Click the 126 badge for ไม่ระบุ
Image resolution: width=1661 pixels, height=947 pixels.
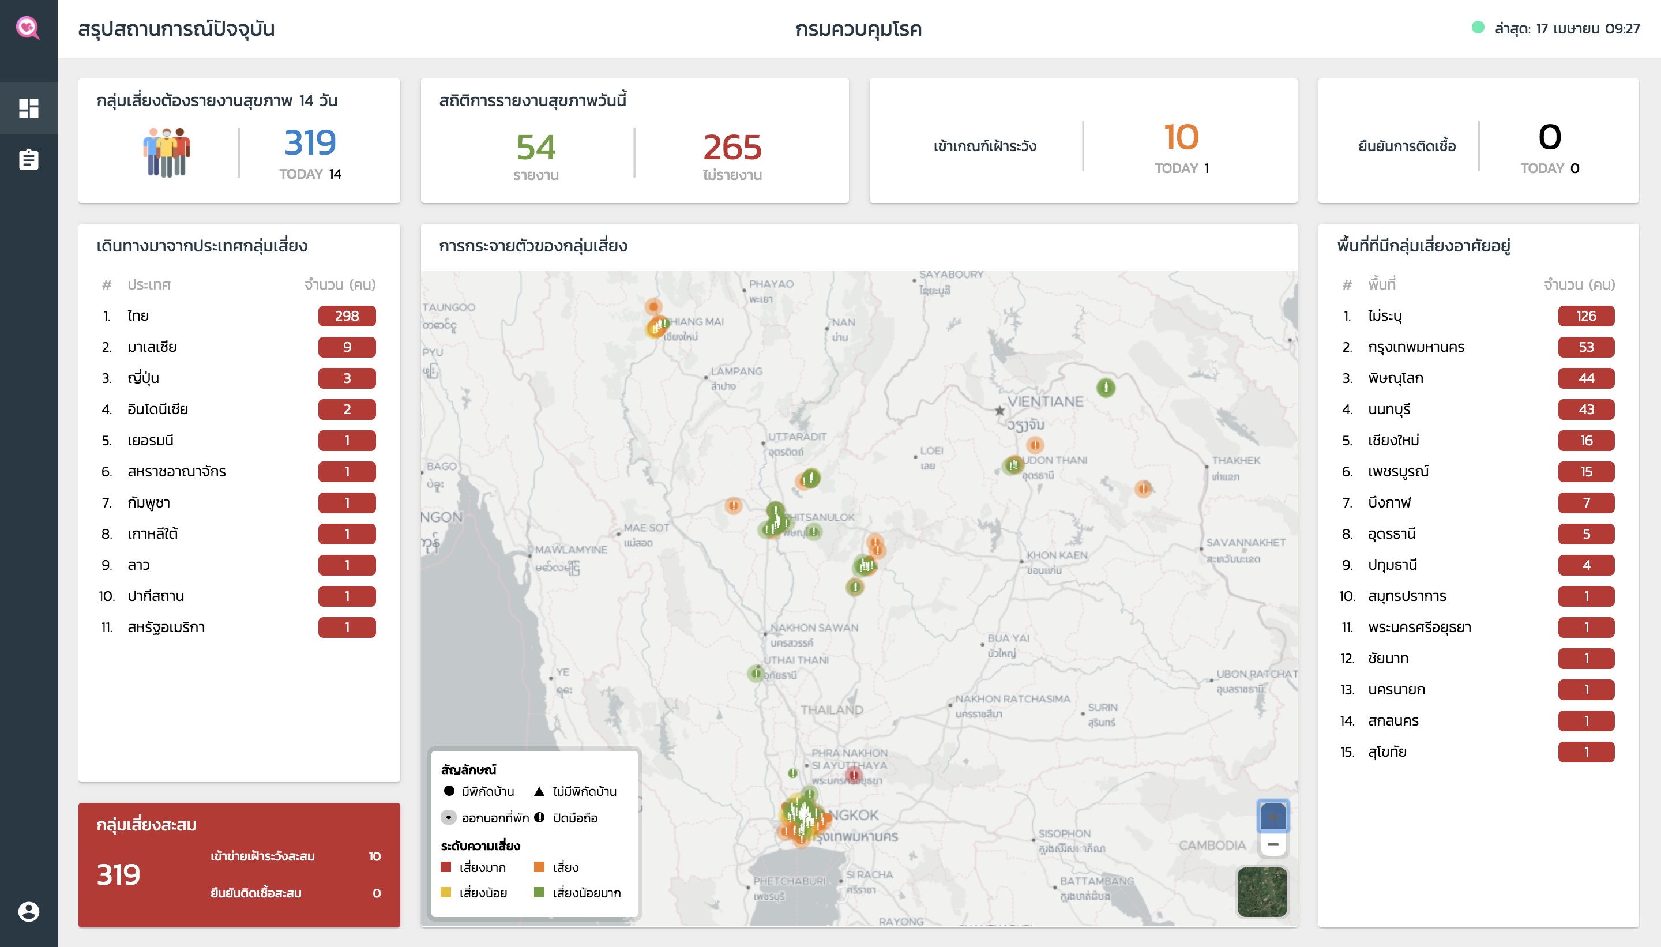1585,316
